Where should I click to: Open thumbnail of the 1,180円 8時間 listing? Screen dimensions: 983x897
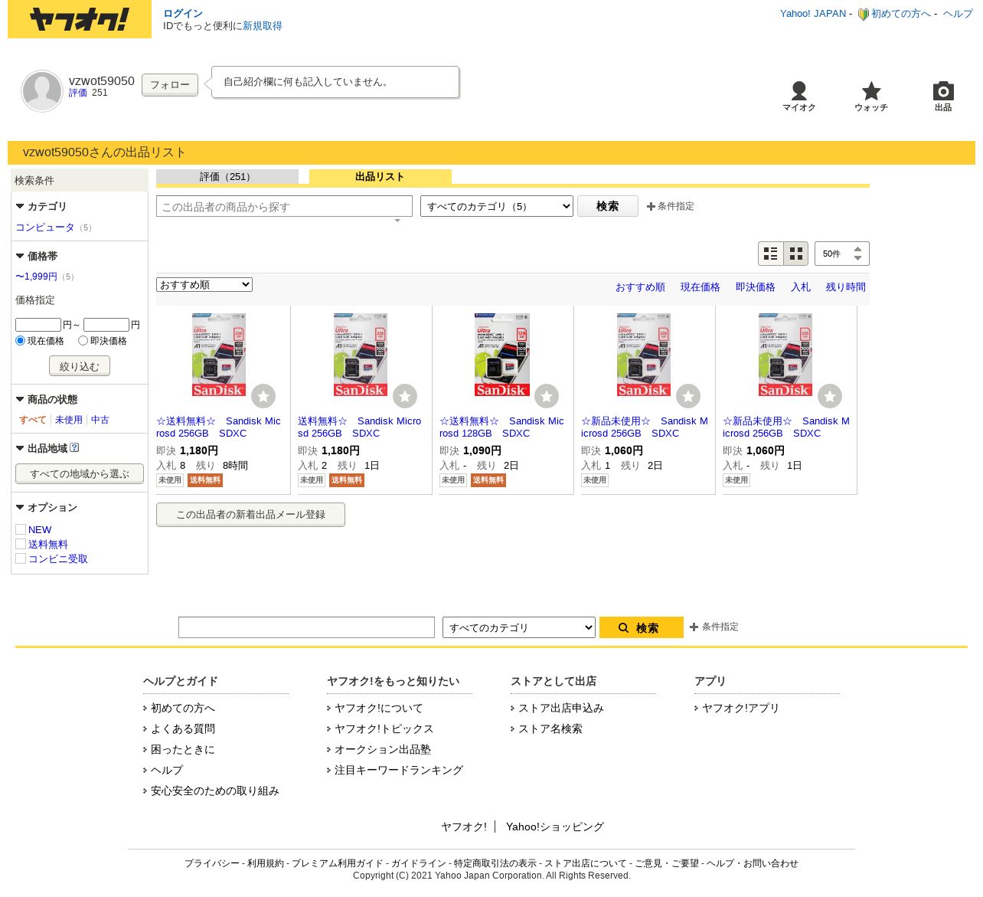[x=219, y=354]
